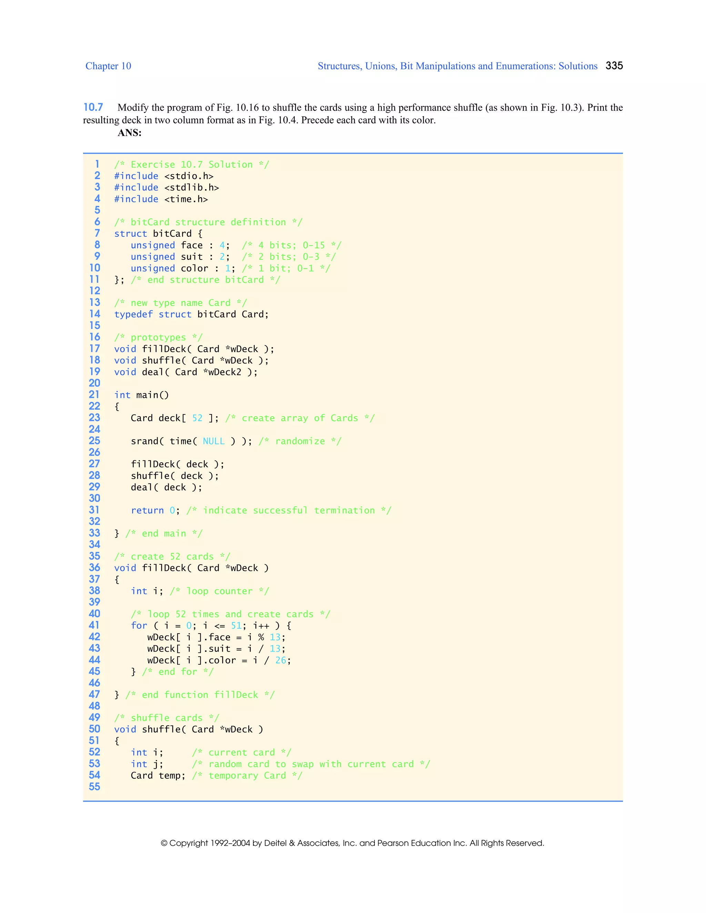Click the 'Chapter 10' header text
The width and height of the screenshot is (706, 913).
point(108,66)
